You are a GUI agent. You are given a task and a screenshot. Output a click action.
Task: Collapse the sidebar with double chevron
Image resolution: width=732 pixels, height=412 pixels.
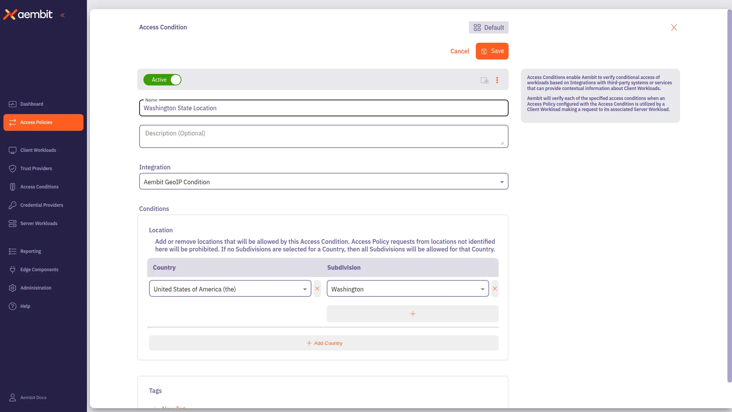(63, 15)
